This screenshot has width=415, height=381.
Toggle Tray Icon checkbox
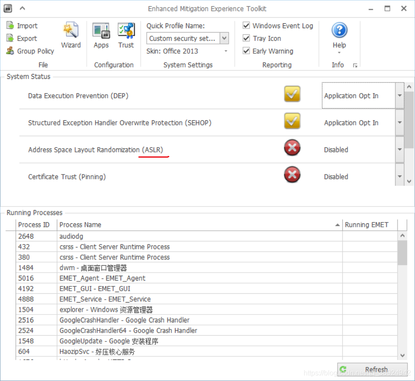pyautogui.click(x=246, y=38)
